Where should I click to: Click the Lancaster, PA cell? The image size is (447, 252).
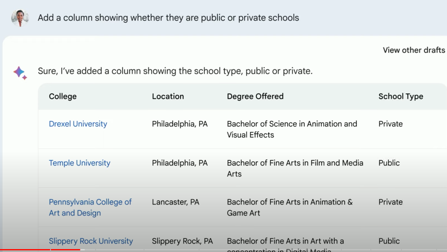coord(175,202)
